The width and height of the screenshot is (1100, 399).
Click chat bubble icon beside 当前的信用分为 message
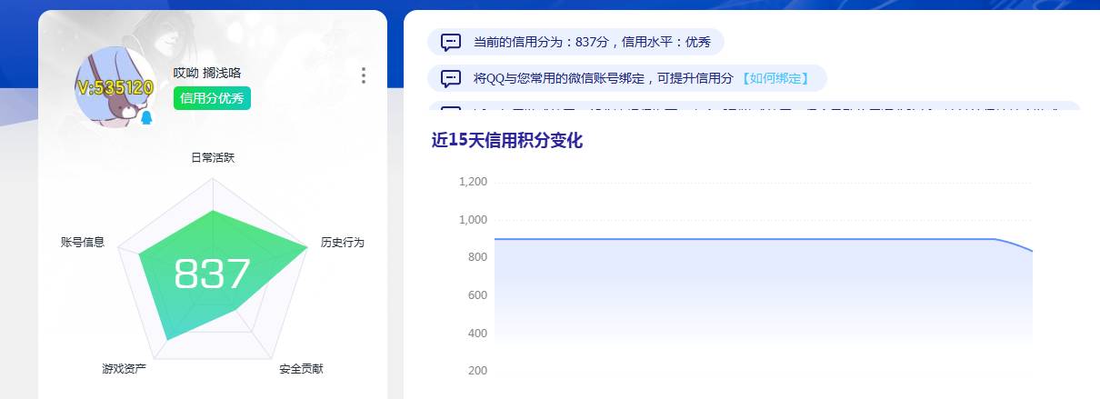(451, 42)
